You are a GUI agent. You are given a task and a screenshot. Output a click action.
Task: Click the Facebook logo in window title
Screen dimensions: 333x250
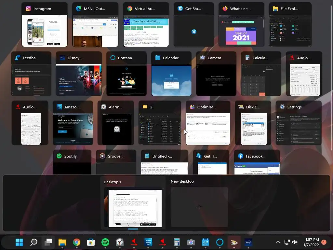(x=240, y=156)
